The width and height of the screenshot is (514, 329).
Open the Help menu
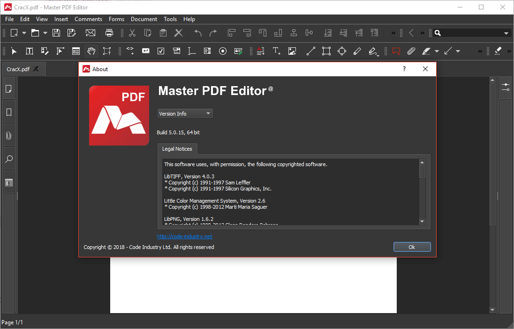coord(189,19)
